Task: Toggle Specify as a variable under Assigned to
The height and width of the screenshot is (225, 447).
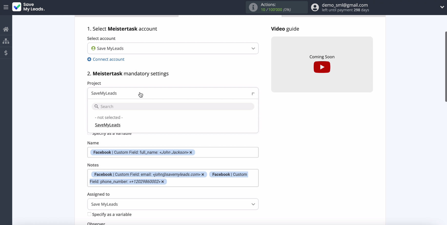Action: click(89, 214)
